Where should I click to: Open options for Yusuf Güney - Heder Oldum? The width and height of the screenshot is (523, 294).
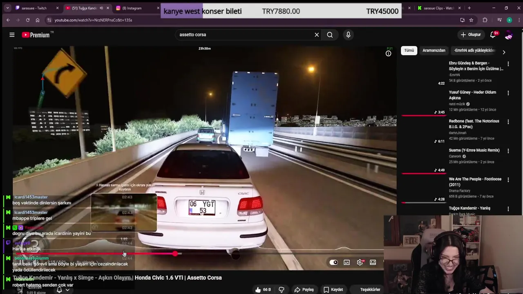[x=508, y=93]
